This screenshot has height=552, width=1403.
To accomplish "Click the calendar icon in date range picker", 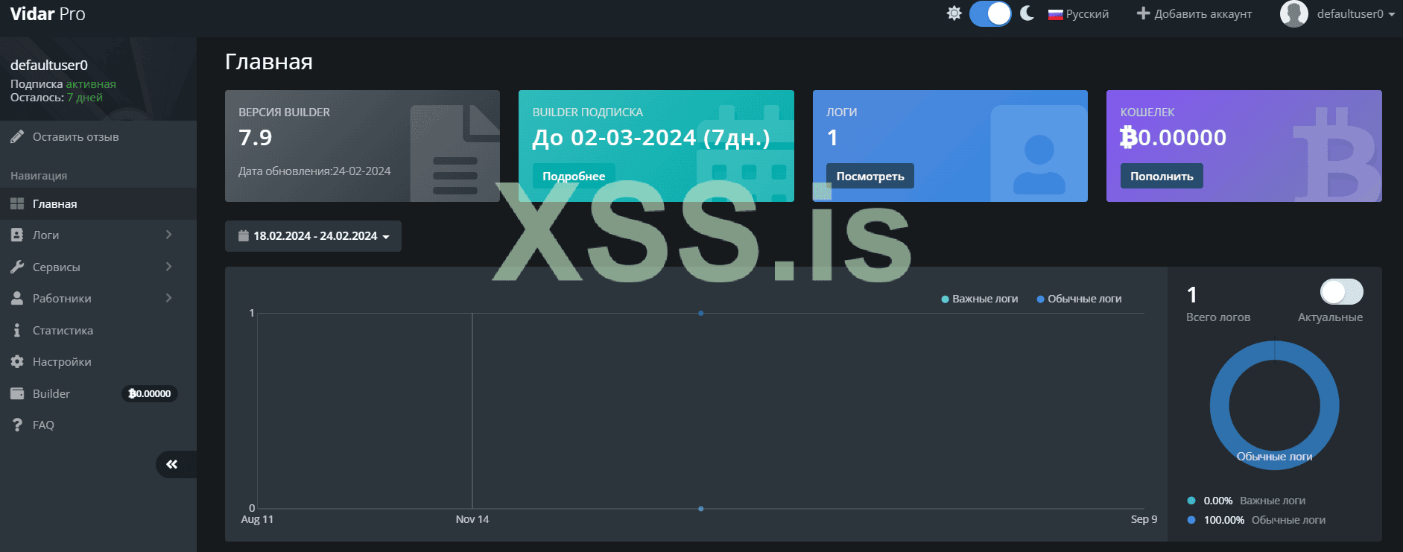I will [x=243, y=235].
